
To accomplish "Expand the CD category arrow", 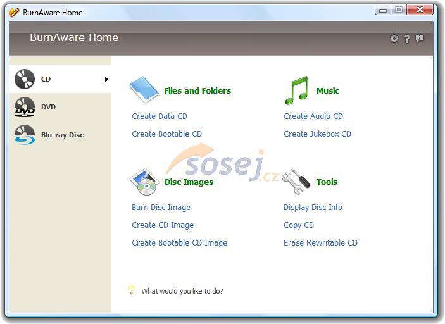I will [x=106, y=79].
